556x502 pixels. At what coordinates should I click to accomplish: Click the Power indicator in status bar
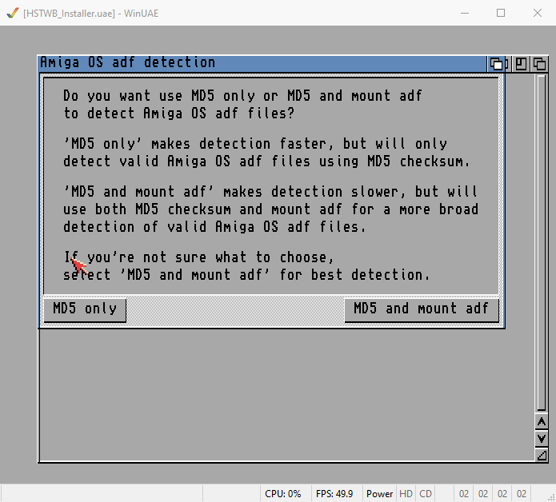(379, 494)
